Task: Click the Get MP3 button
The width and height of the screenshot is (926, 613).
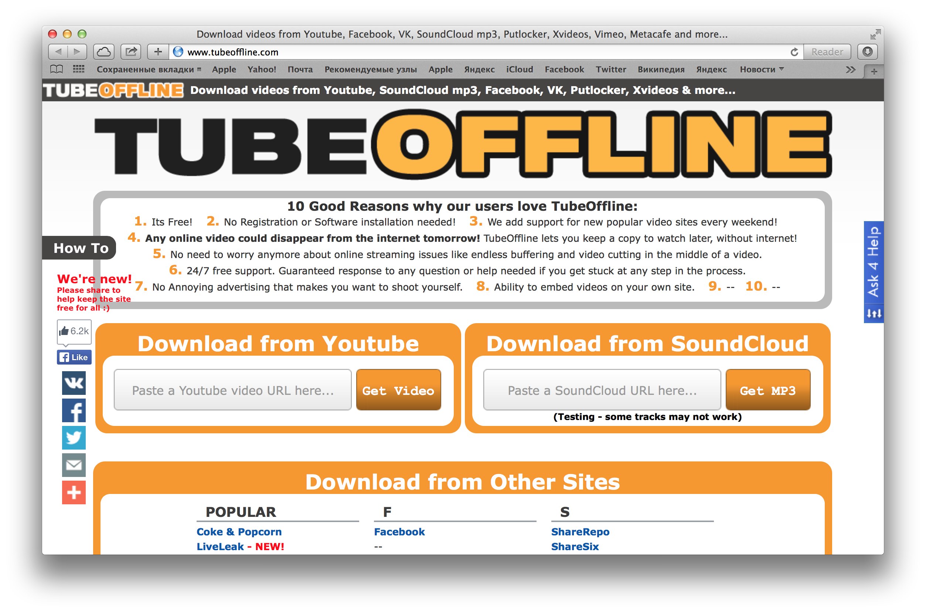Action: 767,391
